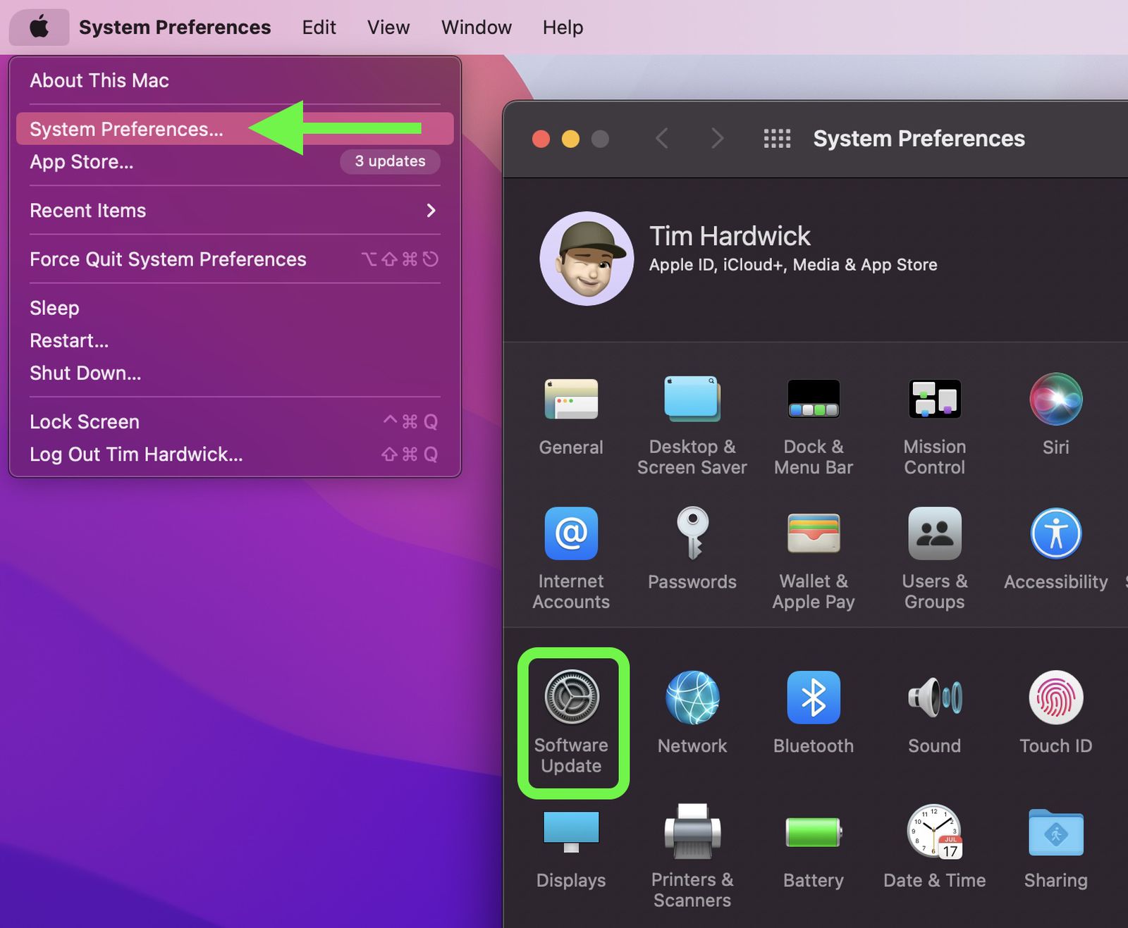Open the System Preferences app menu

click(175, 27)
